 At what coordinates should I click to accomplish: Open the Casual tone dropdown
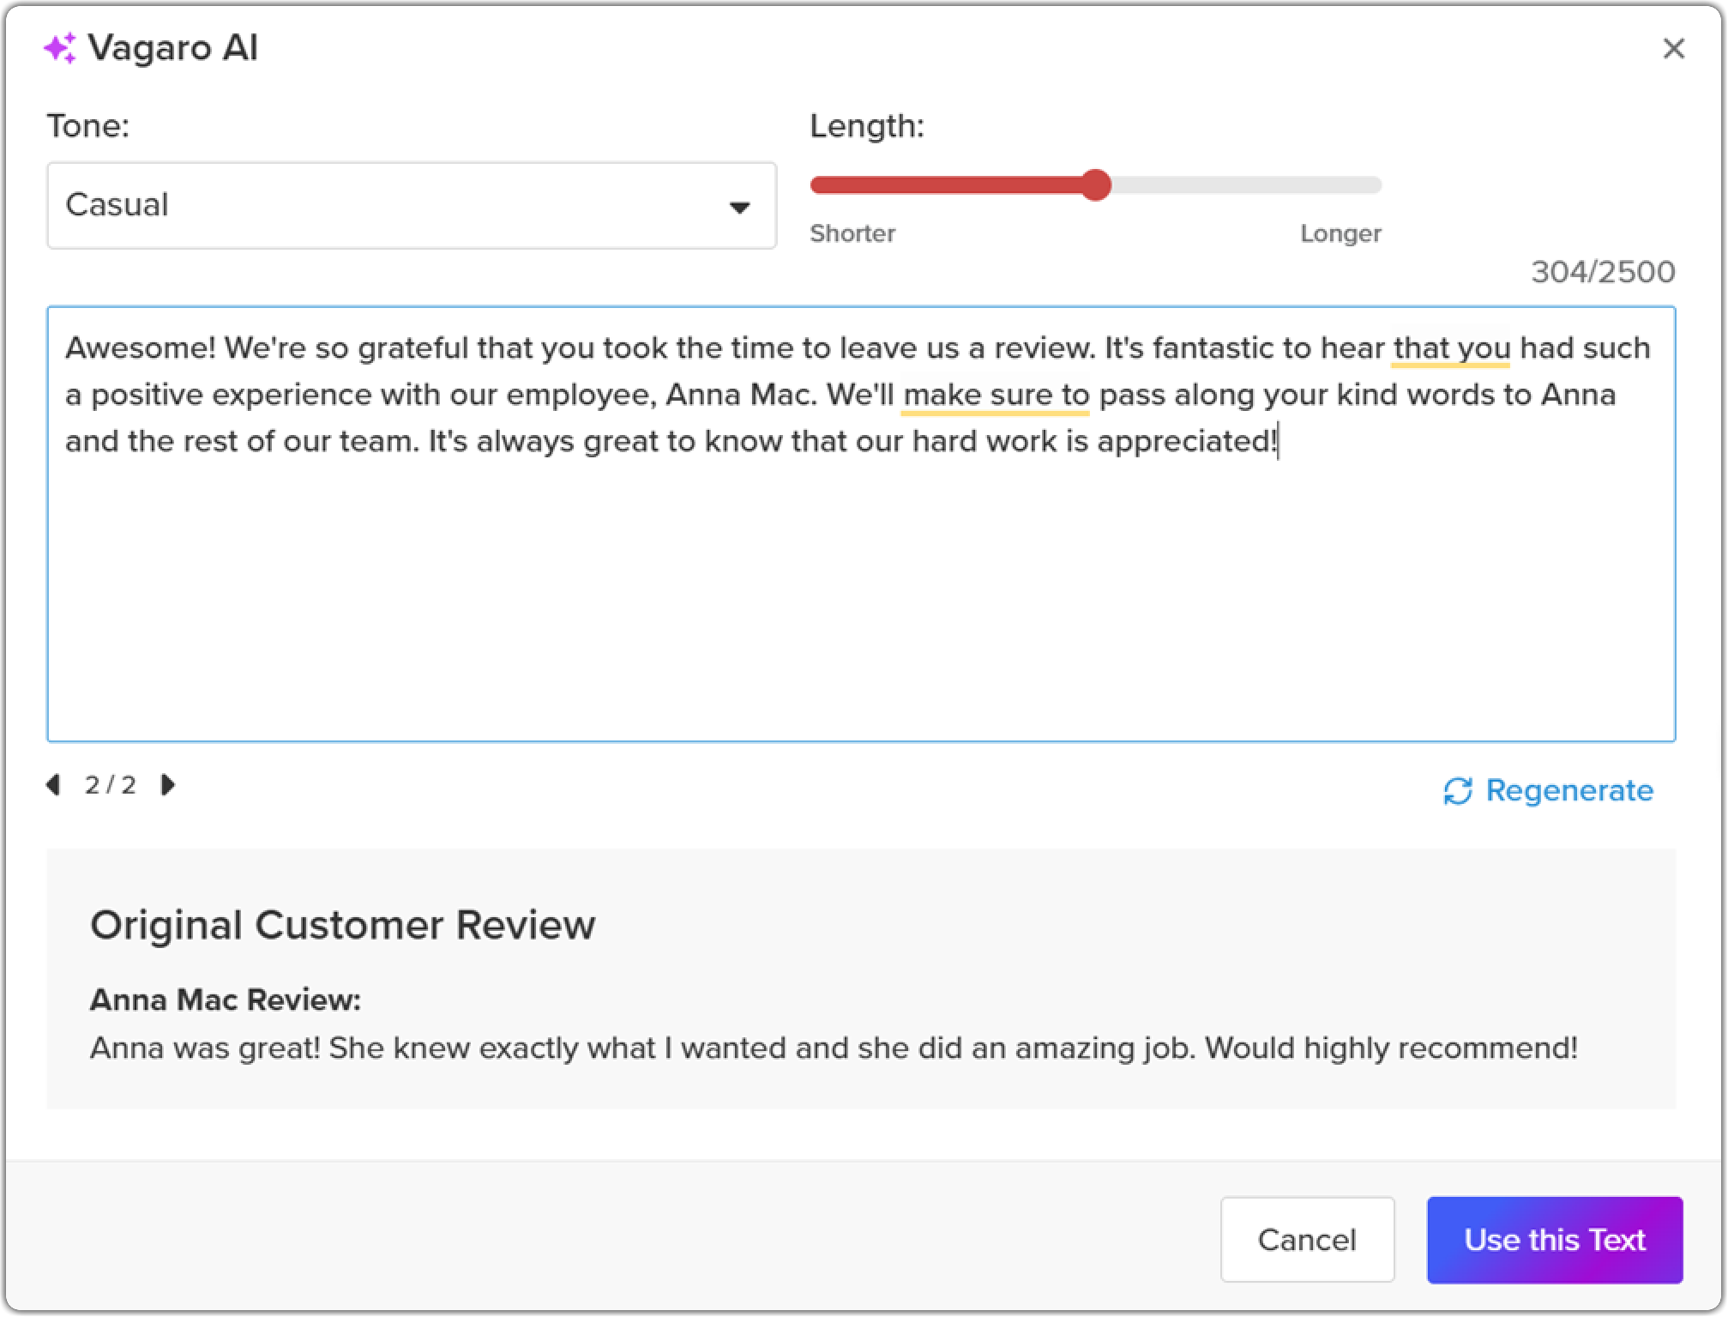[x=412, y=206]
